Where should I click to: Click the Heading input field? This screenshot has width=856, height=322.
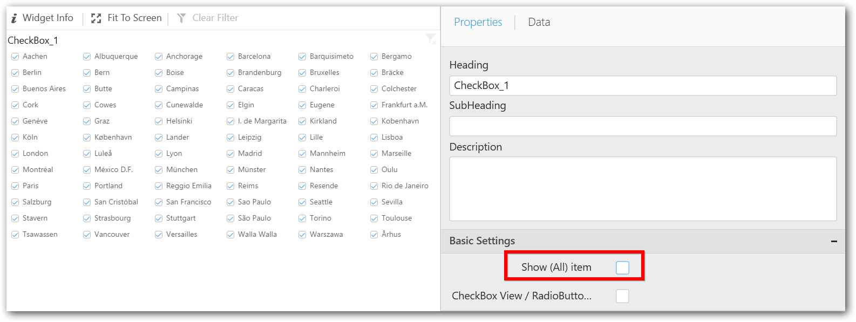click(x=642, y=86)
